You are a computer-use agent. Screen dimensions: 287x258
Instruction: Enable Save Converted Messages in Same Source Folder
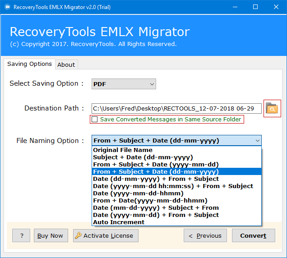point(94,119)
